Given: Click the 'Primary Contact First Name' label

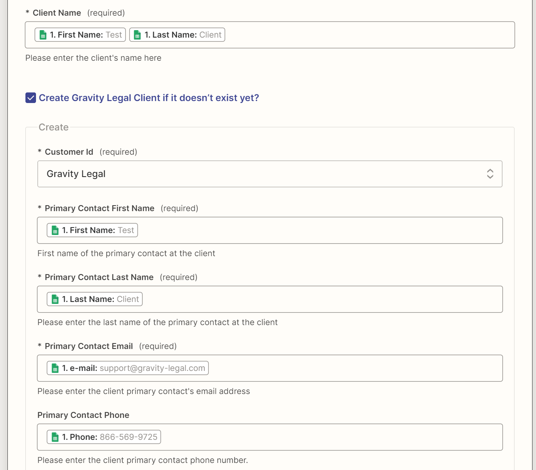Looking at the screenshot, I should click(99, 208).
